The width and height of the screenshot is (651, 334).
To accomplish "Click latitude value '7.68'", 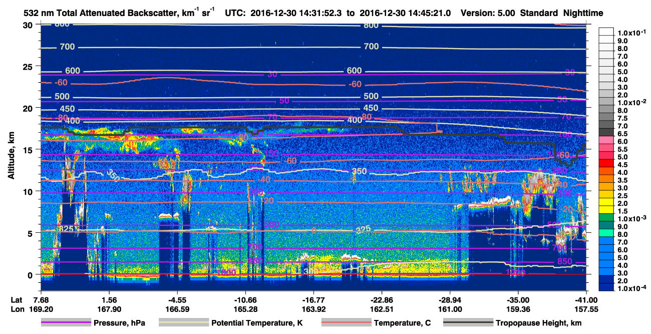I will click(x=41, y=299).
